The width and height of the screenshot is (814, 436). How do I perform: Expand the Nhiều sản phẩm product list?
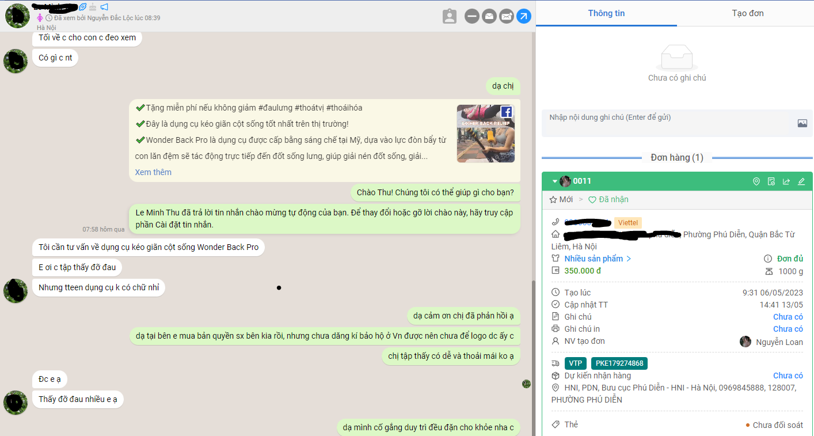click(x=598, y=259)
